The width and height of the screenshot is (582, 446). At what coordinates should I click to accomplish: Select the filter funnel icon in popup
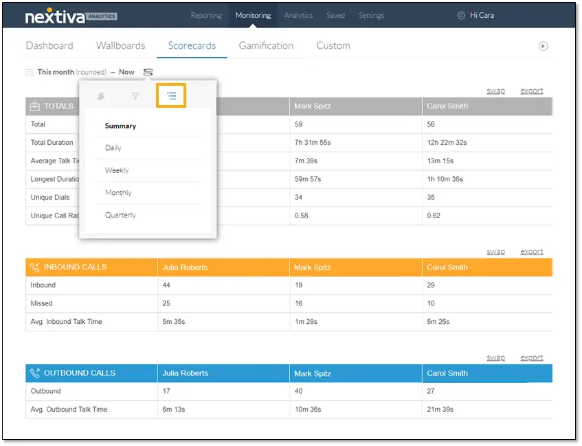click(x=135, y=96)
